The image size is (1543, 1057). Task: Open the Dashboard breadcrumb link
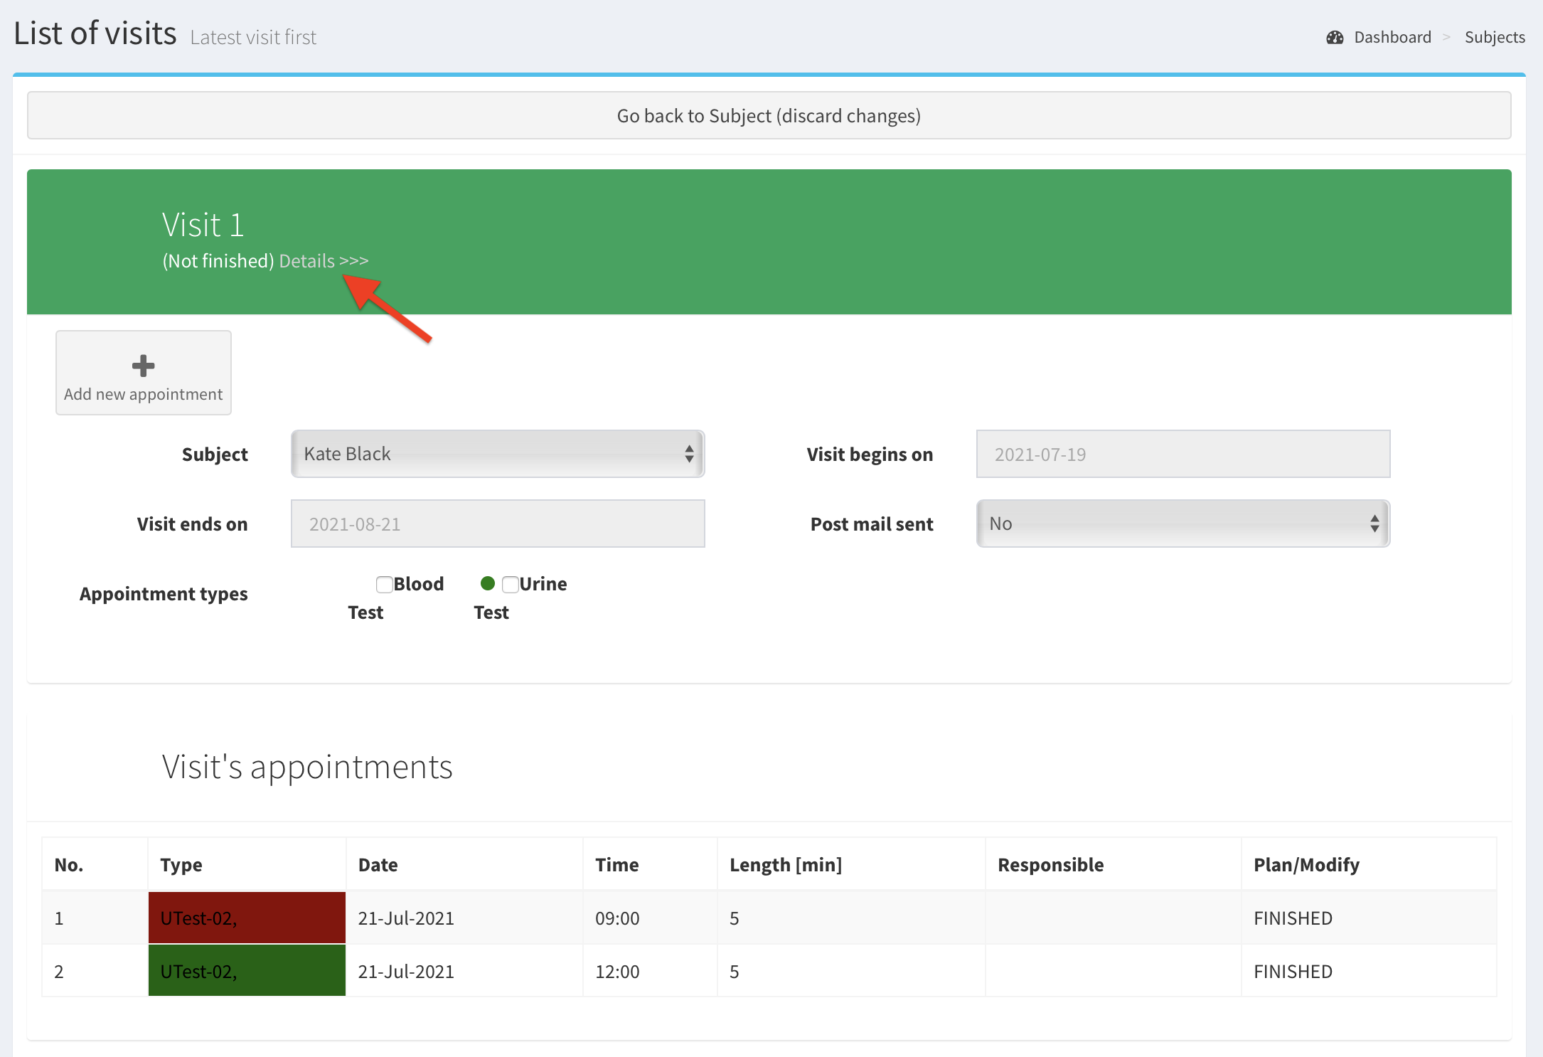tap(1392, 38)
